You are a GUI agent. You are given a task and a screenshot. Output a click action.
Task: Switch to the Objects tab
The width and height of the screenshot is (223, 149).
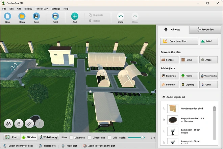pyautogui.click(x=173, y=30)
